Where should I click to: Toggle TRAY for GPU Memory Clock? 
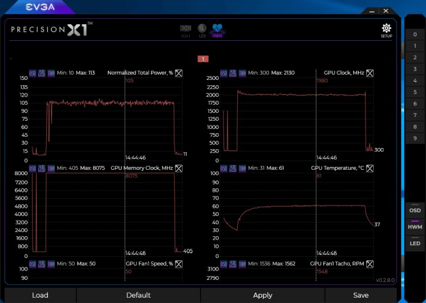[51, 169]
